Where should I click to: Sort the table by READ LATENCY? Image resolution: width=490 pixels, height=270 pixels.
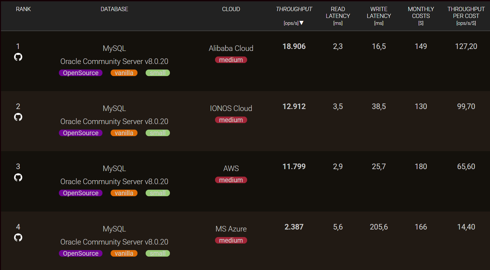(x=338, y=12)
